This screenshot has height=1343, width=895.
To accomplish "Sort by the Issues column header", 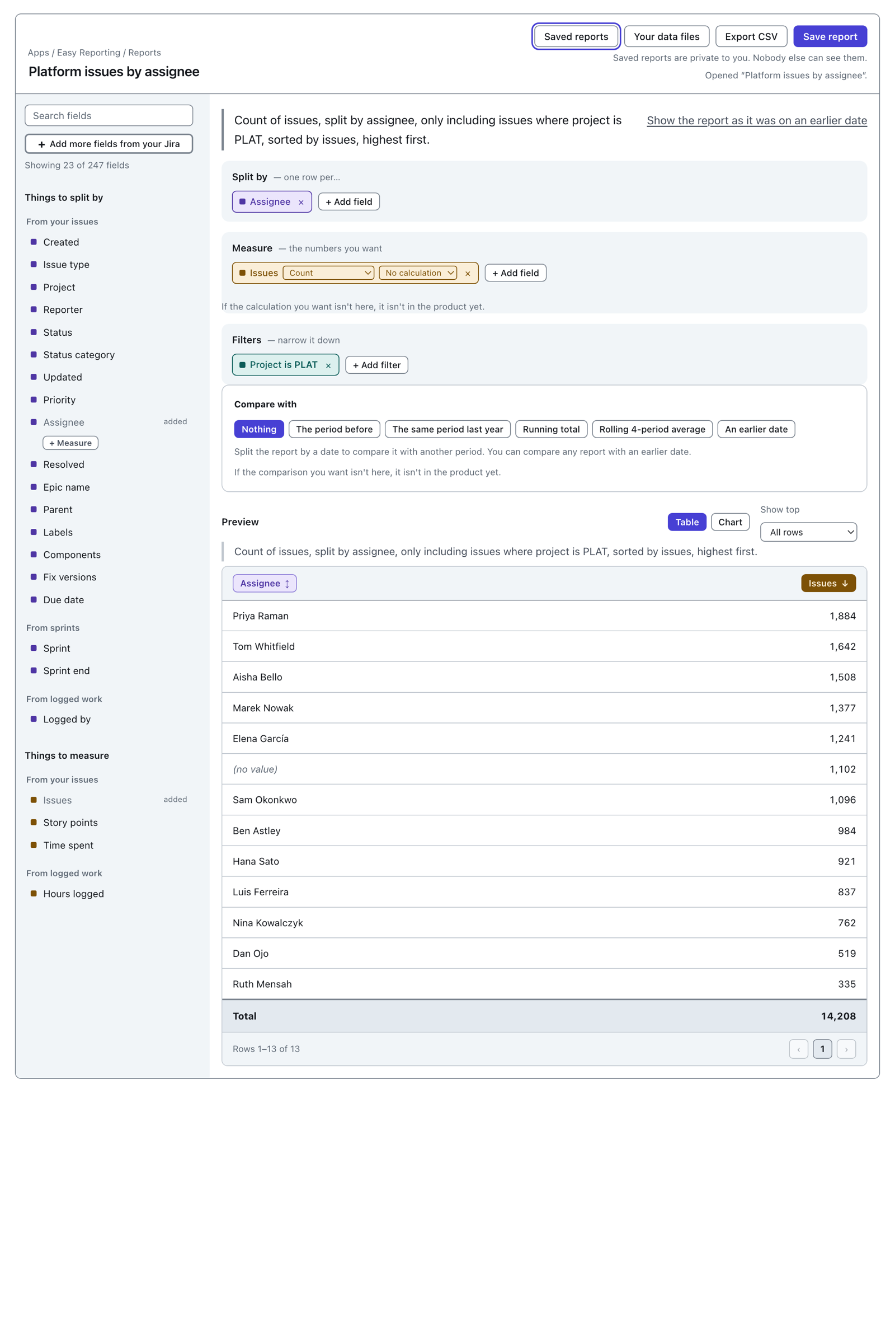I will [828, 583].
